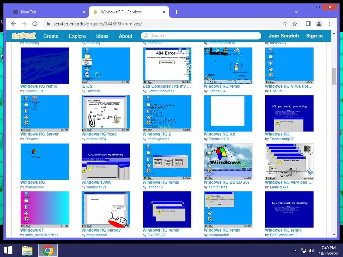Click the browser forward arrow

click(24, 24)
